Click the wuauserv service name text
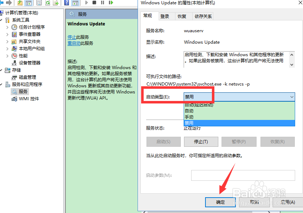The height and width of the screenshot is (213, 303). (194, 31)
